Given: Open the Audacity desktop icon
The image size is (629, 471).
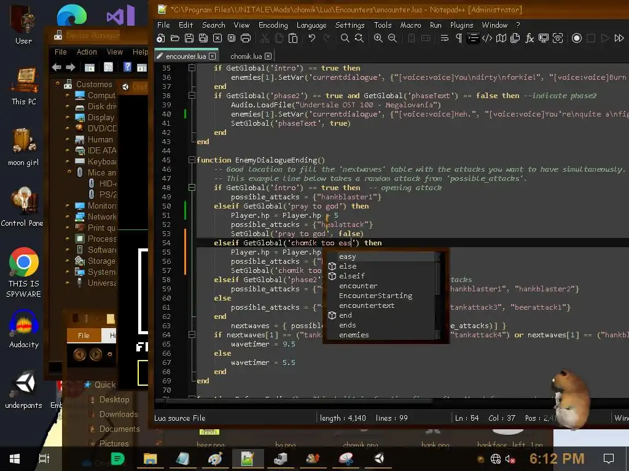Looking at the screenshot, I should [24, 329].
